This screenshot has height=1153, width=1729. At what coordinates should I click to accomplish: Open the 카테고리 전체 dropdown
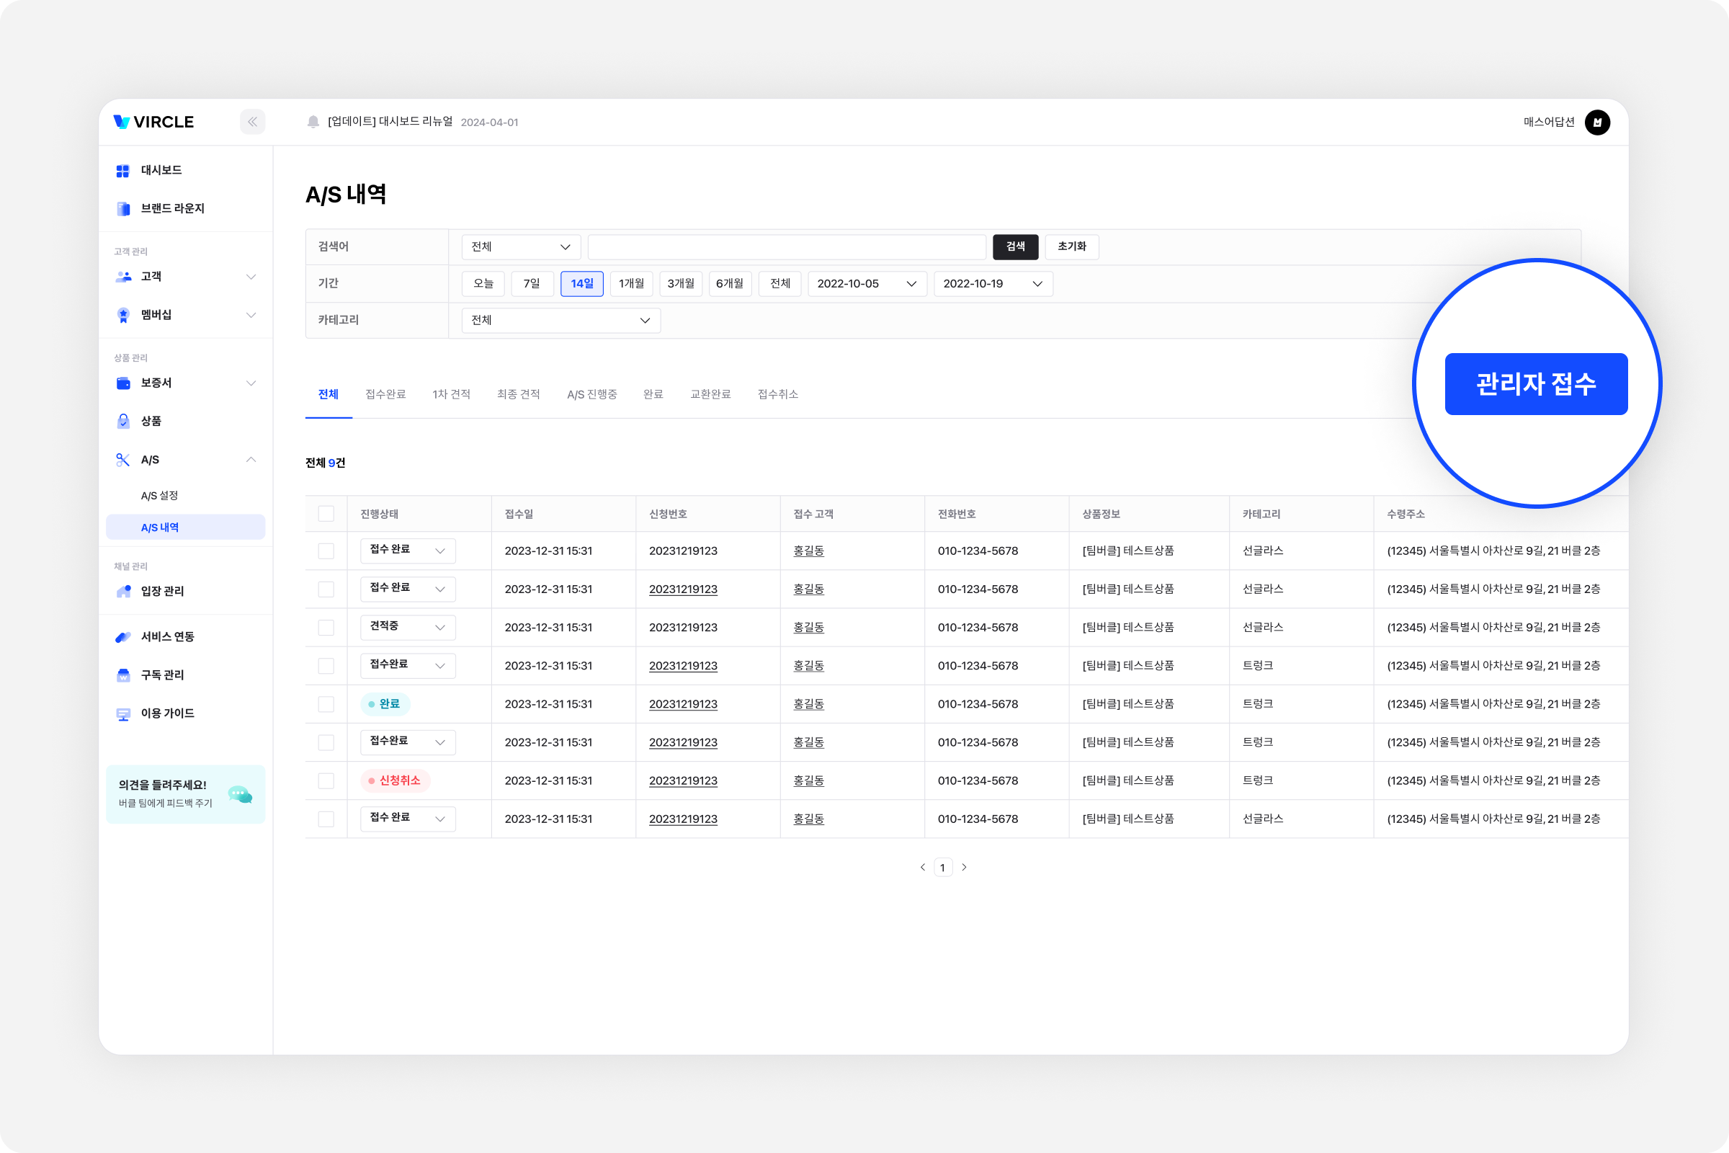point(560,321)
